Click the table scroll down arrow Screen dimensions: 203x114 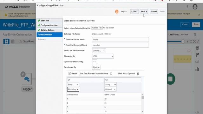[x=142, y=112]
